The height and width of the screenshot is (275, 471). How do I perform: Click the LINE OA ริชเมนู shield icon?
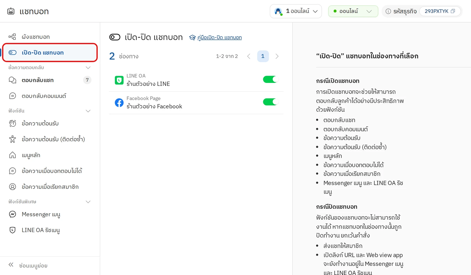pyautogui.click(x=12, y=230)
